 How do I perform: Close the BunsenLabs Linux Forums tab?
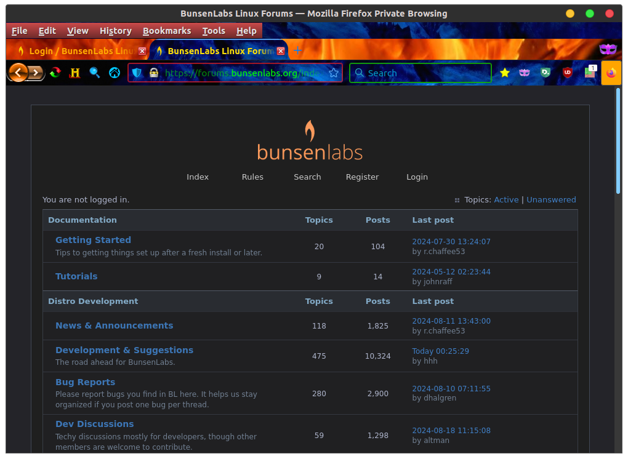click(x=281, y=51)
